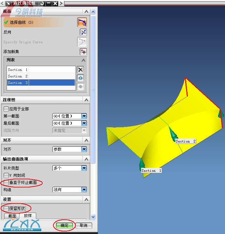Click the Section 1 label in viewport
The image size is (225, 234).
[x=151, y=171]
